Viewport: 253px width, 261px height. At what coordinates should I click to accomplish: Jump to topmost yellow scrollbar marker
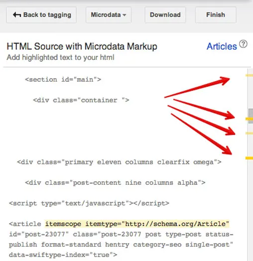click(x=249, y=75)
